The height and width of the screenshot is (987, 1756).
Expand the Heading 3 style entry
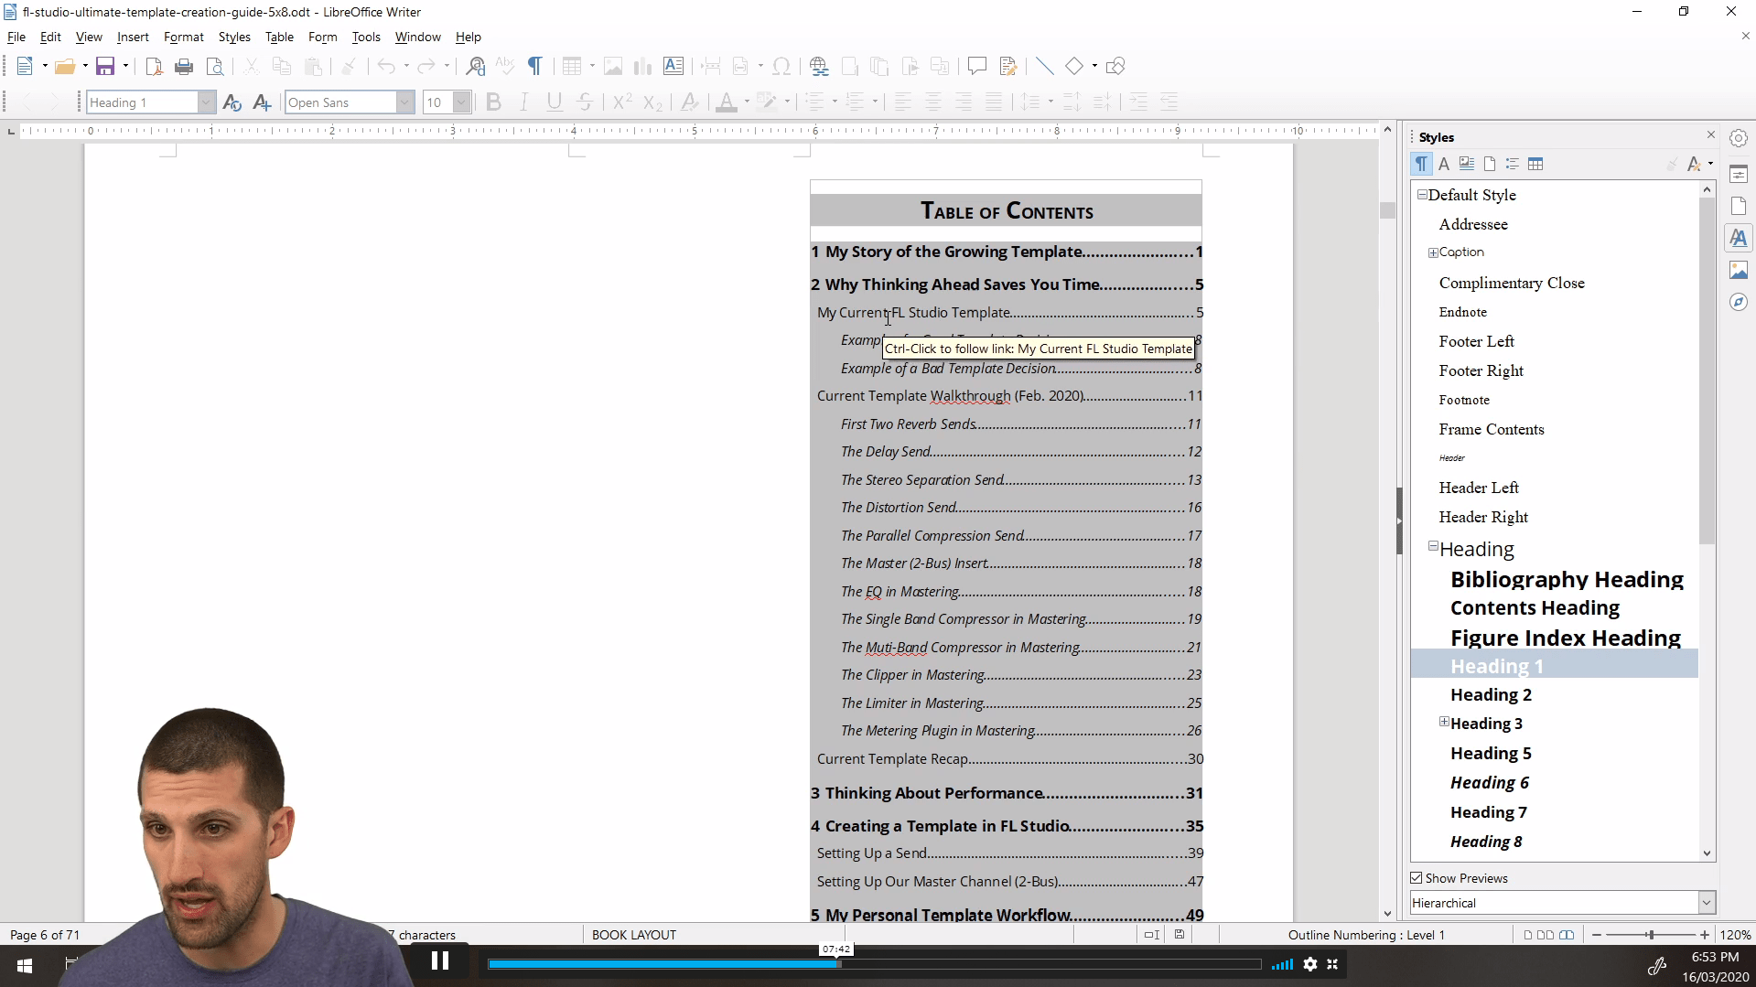1444,722
